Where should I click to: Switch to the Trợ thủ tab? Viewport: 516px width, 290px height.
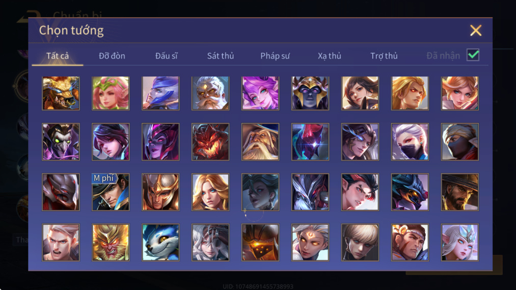coord(384,56)
